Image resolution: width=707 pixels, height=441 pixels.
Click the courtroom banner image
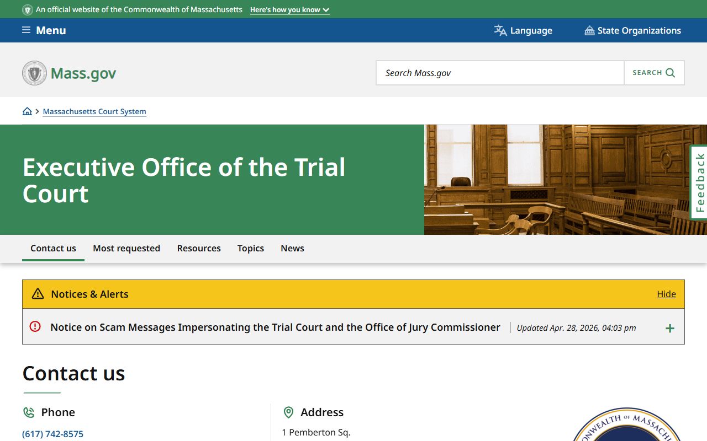(x=566, y=180)
